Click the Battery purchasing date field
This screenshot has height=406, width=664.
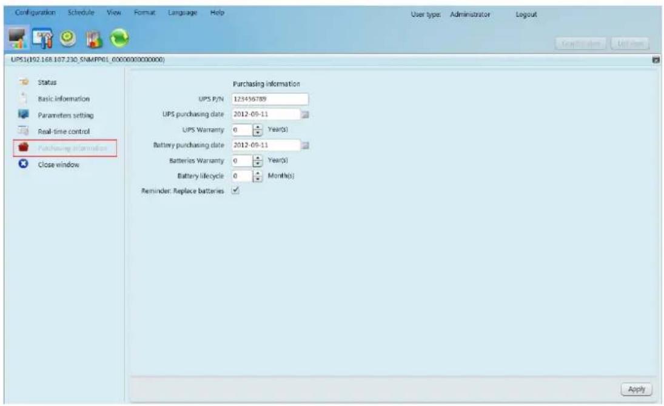point(266,145)
